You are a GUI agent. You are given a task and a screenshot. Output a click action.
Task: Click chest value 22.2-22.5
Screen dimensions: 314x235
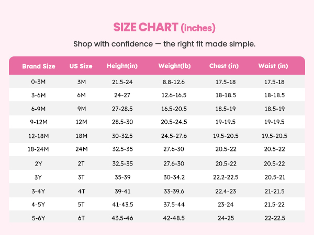pos(226,177)
